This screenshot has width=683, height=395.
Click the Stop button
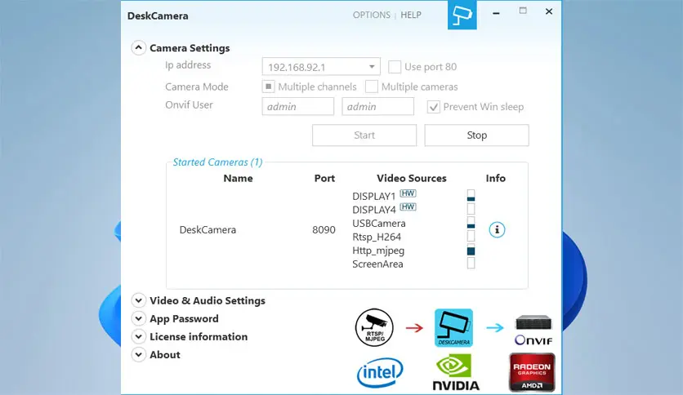pyautogui.click(x=476, y=135)
